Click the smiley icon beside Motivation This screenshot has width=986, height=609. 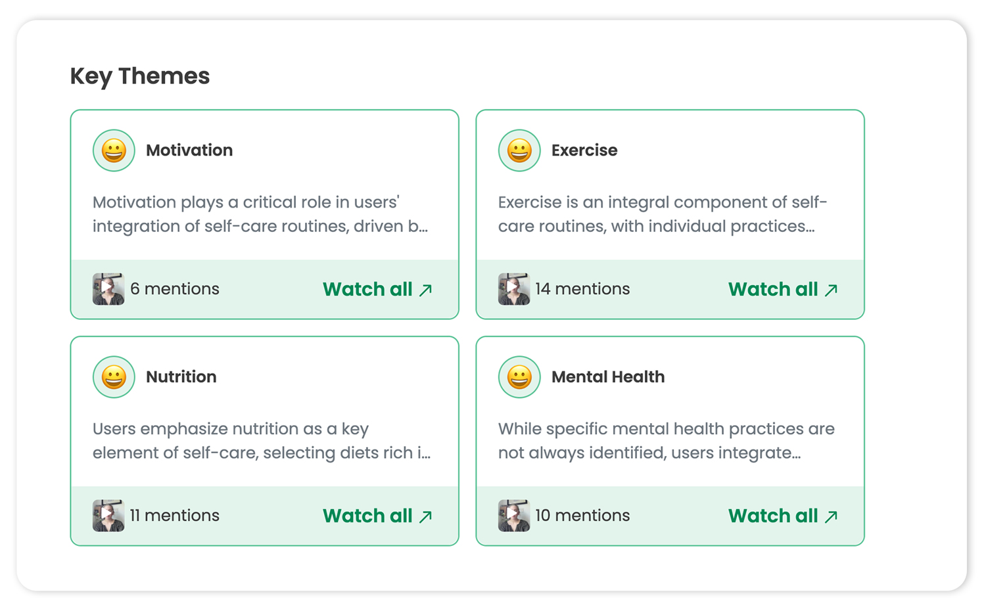coord(114,150)
